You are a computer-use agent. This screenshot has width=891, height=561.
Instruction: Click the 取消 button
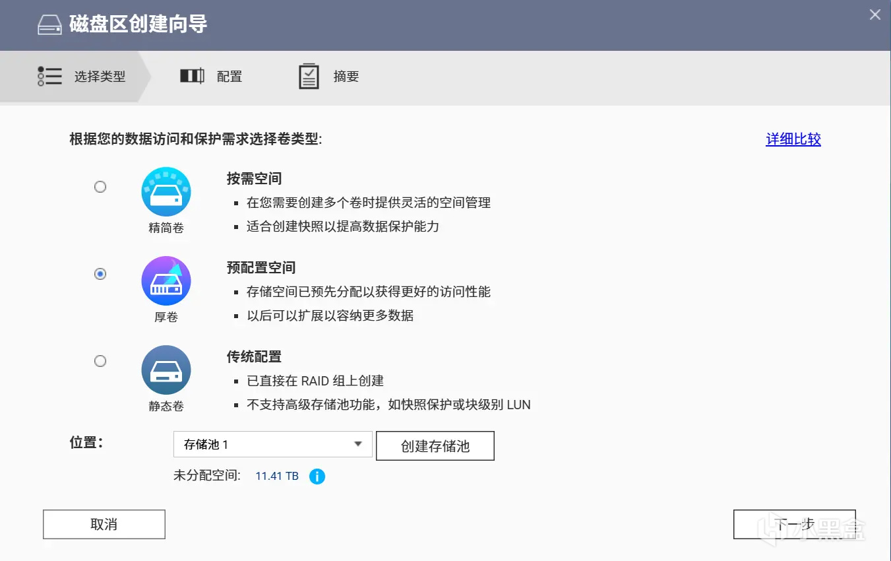[104, 525]
